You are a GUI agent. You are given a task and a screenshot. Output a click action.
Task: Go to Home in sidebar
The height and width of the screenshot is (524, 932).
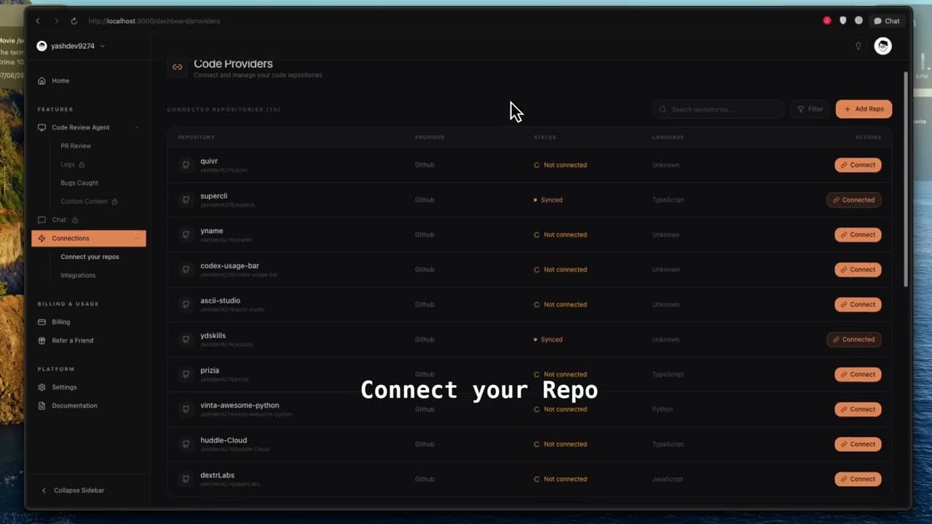[60, 81]
